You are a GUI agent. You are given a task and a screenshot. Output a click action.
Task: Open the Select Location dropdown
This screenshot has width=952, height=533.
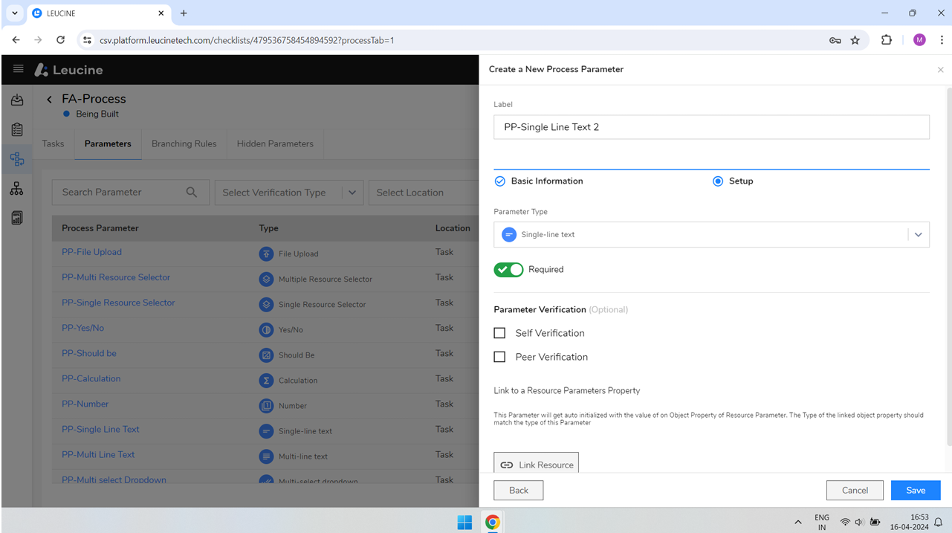tap(424, 193)
